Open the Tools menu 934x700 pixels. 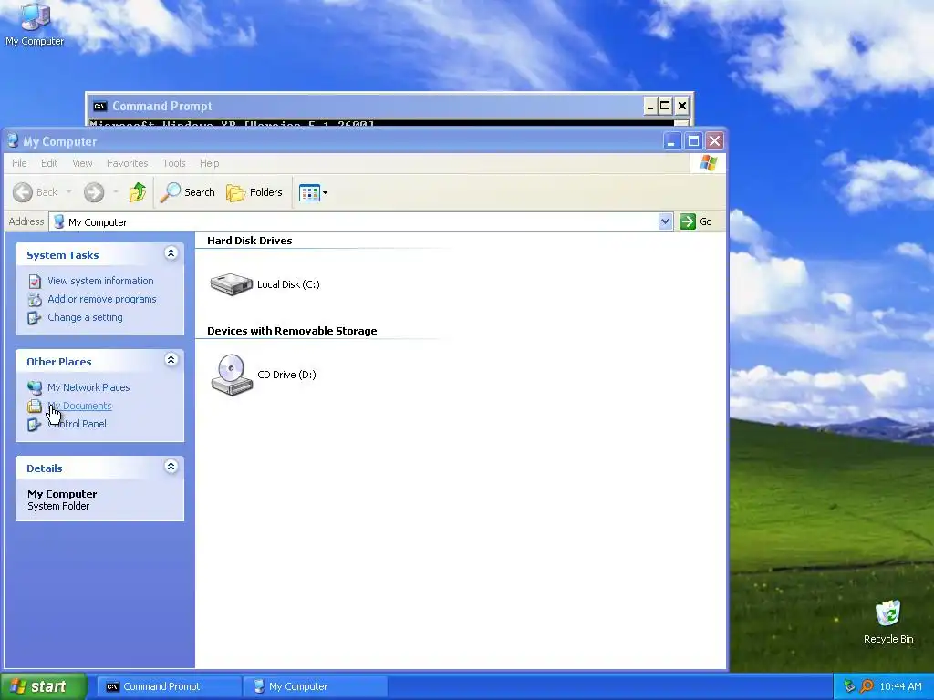(x=174, y=163)
